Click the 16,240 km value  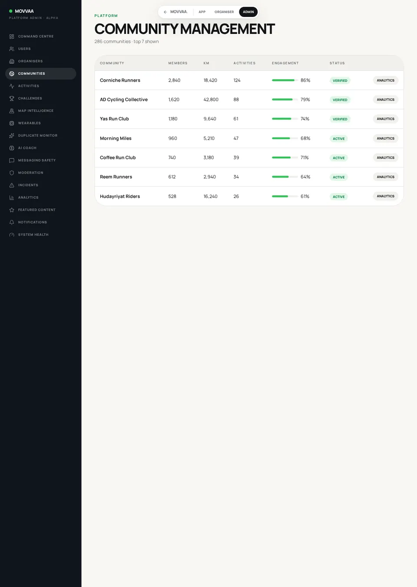pyautogui.click(x=210, y=197)
